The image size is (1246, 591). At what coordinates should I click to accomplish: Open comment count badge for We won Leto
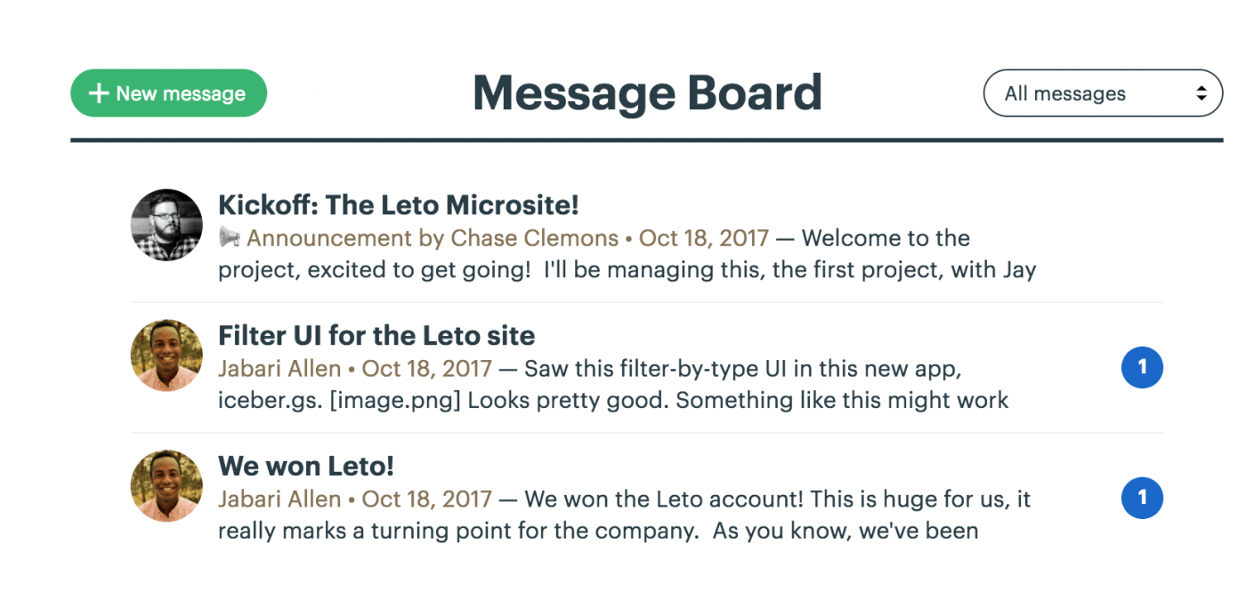click(1142, 499)
